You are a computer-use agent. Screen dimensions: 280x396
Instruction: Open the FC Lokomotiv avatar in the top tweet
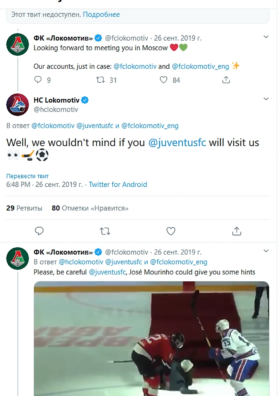point(17,44)
